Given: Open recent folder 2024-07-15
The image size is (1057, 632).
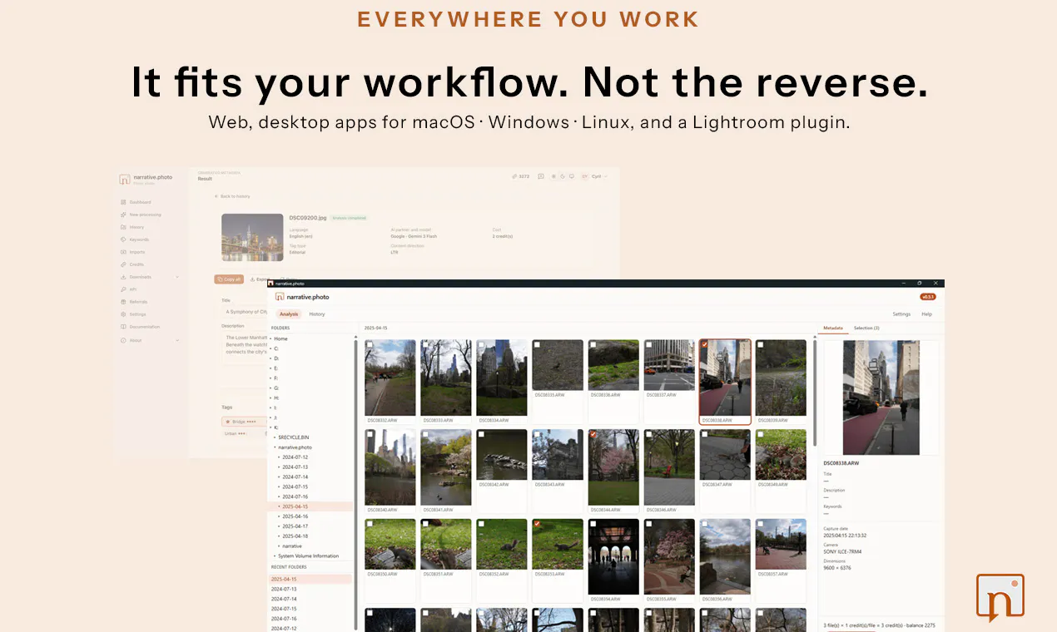Looking at the screenshot, I should coord(284,609).
